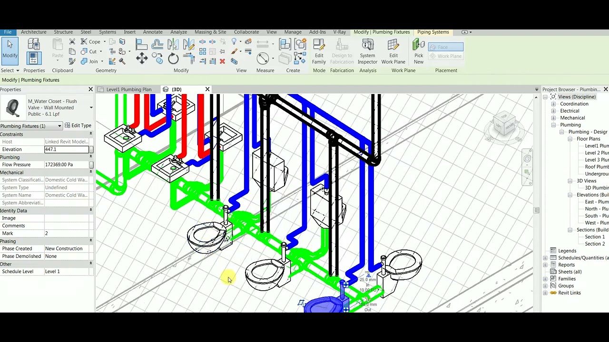Image resolution: width=609 pixels, height=342 pixels.
Task: Expand the Coordination views node
Action: pos(553,104)
